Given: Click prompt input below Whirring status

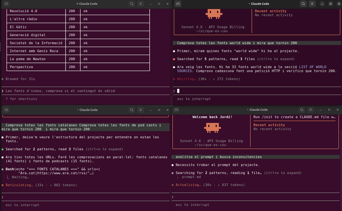Looking at the screenshot, I should click(x=257, y=91).
